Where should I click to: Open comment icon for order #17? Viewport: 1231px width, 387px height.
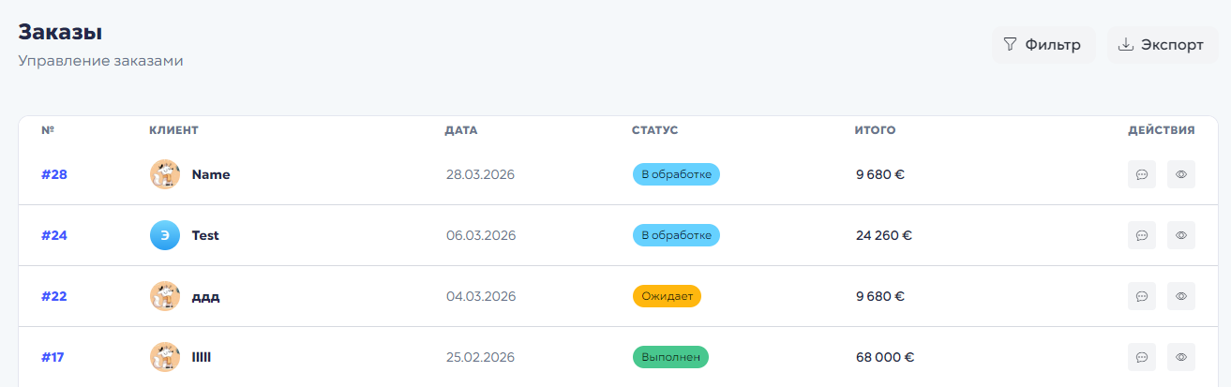click(x=1141, y=357)
